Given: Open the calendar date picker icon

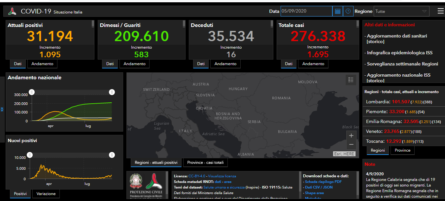Looking at the screenshot, I should pyautogui.click(x=337, y=11).
